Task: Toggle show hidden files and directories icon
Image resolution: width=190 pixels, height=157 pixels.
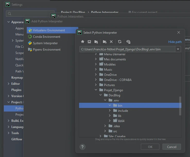Action: click(x=128, y=42)
